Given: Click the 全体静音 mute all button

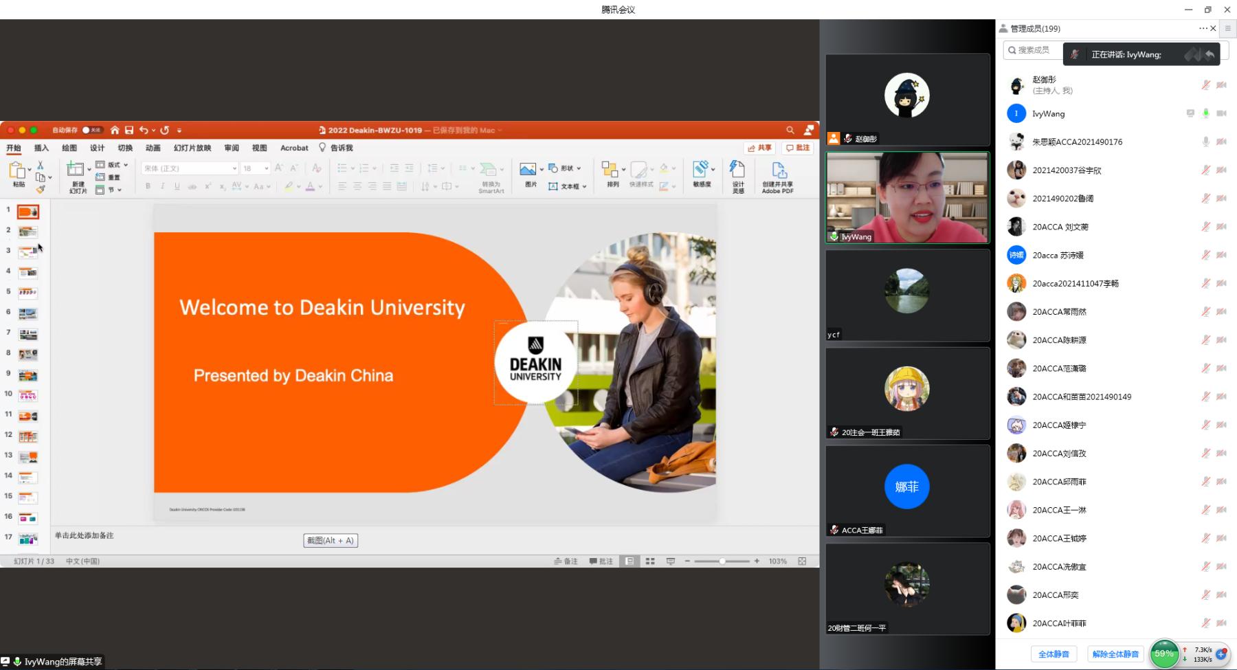Looking at the screenshot, I should [x=1054, y=654].
